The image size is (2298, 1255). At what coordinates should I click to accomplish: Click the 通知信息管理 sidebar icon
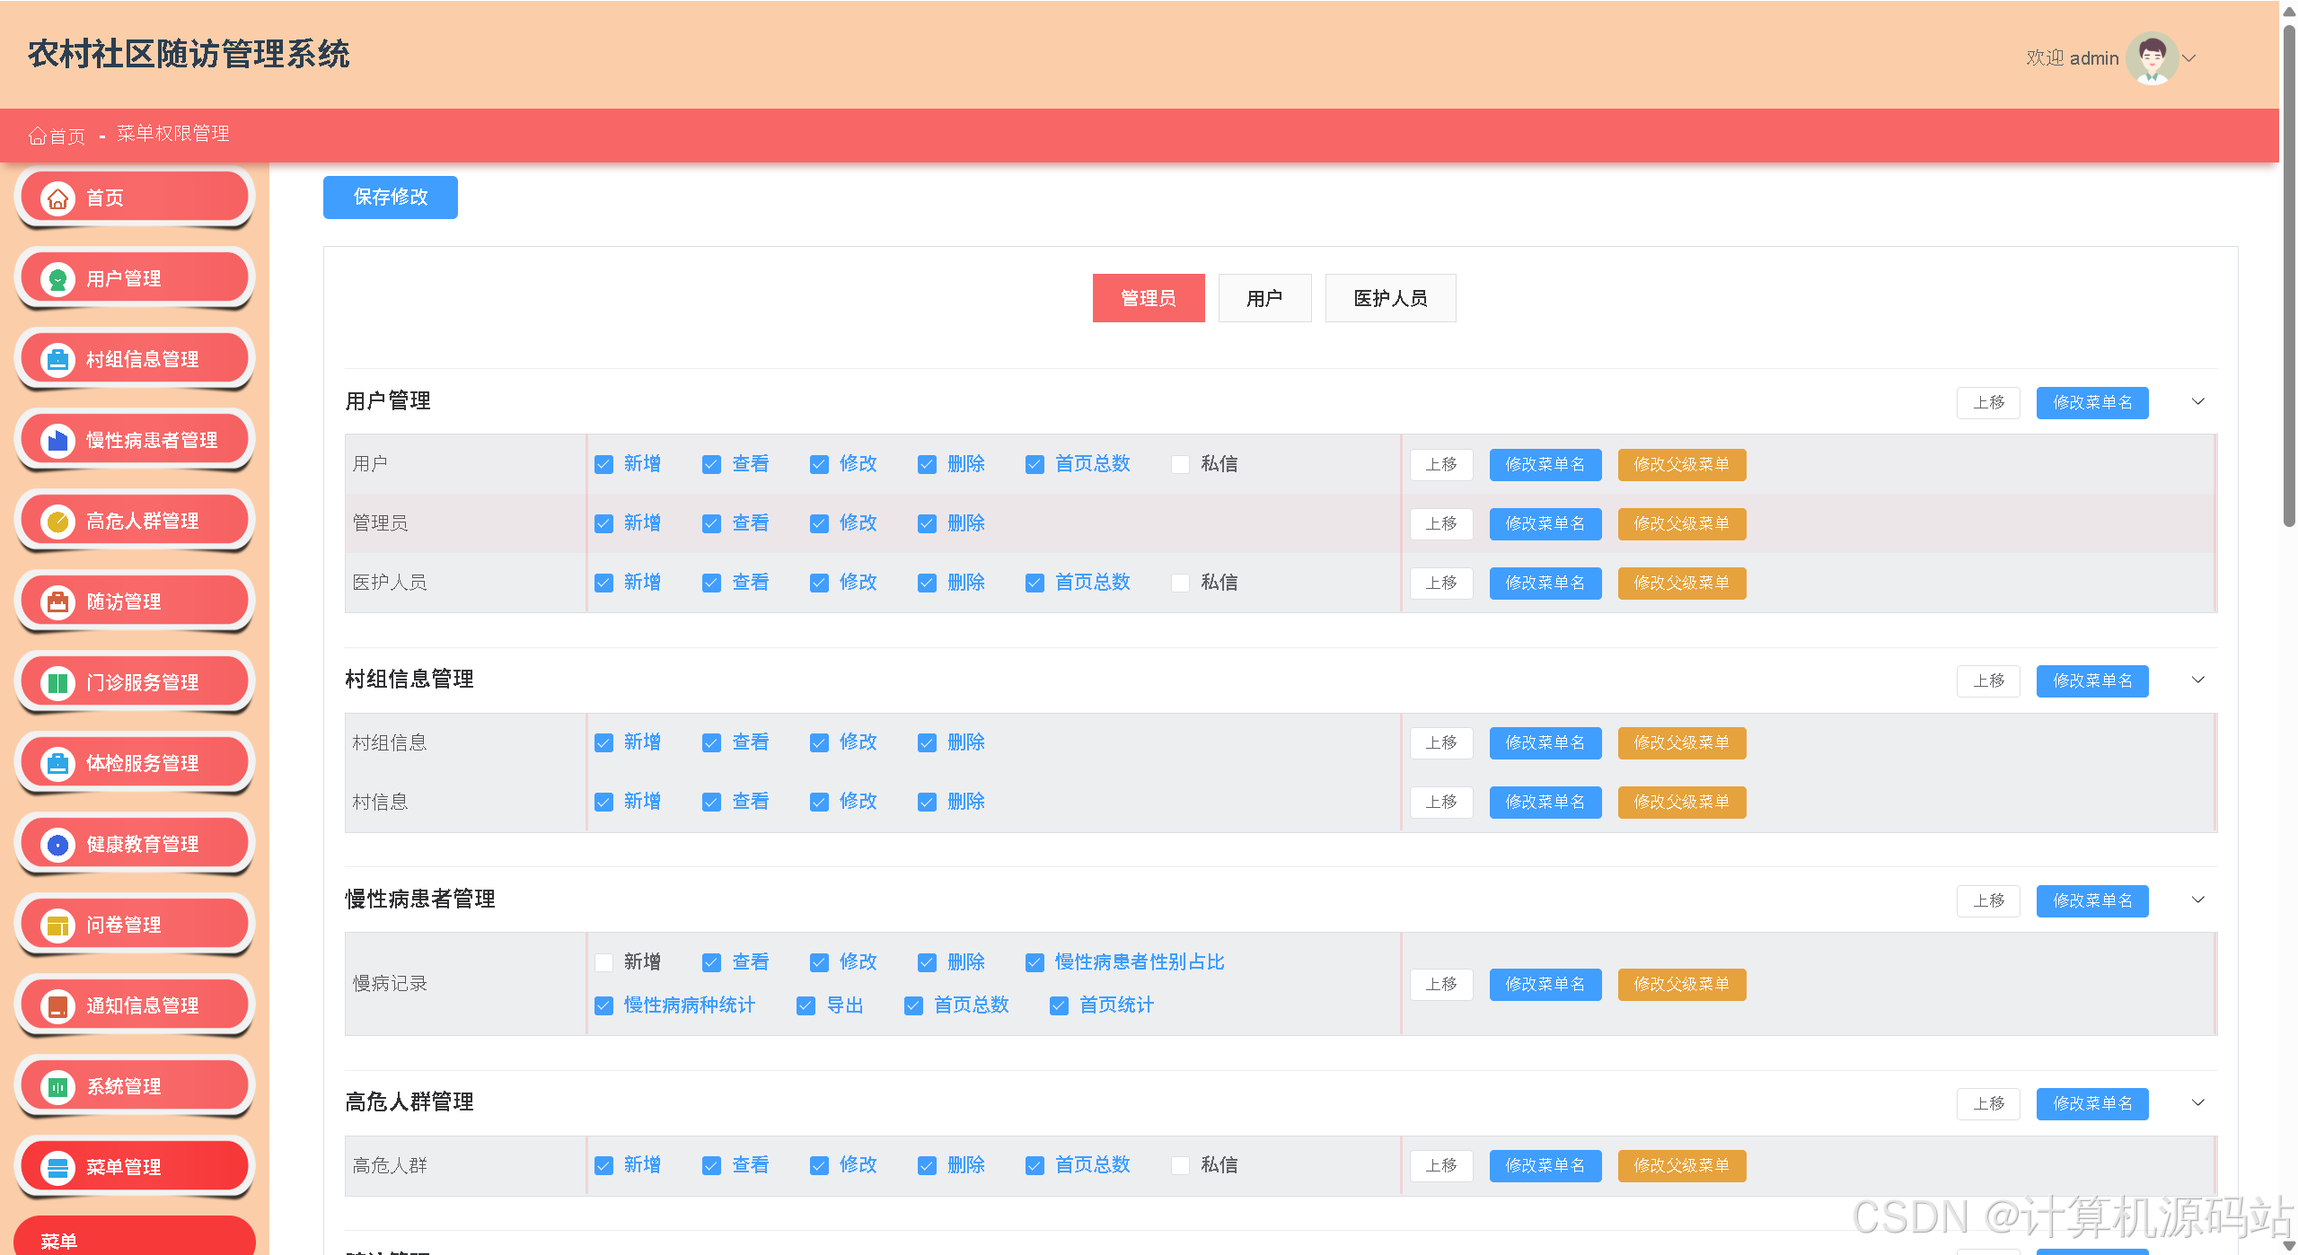pyautogui.click(x=58, y=1006)
